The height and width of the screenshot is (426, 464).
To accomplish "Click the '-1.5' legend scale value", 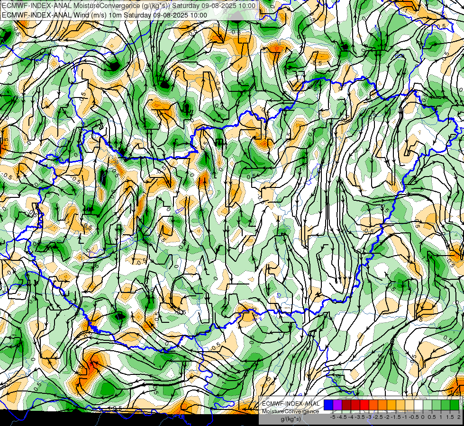I will (396, 417).
